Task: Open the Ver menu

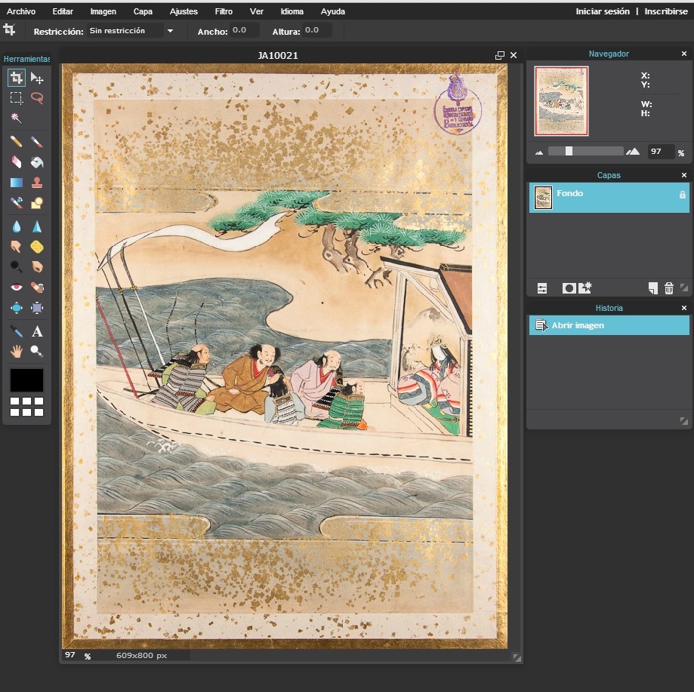Action: (256, 11)
